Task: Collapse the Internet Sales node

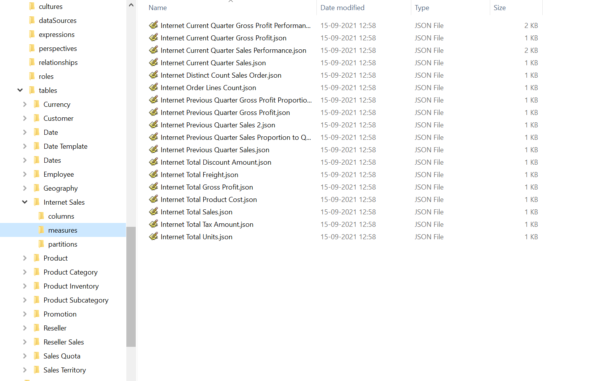Action: pos(24,202)
